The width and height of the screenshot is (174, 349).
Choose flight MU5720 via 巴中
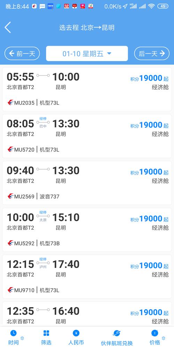(x=87, y=136)
